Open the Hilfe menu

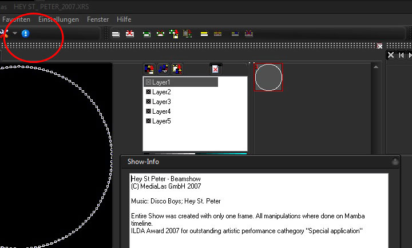click(124, 19)
